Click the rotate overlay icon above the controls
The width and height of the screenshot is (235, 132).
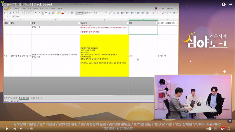tap(229, 121)
